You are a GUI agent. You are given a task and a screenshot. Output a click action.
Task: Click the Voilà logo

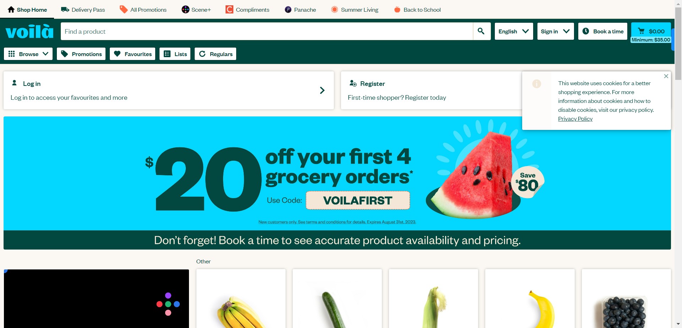pos(29,31)
